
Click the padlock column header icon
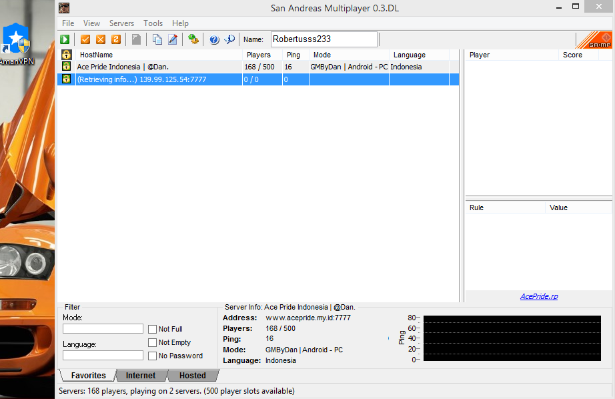coord(66,55)
